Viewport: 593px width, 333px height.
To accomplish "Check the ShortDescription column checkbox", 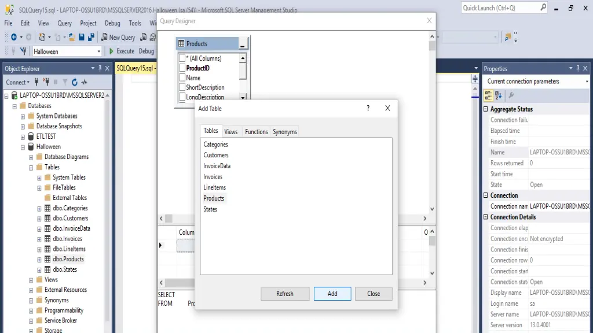I will click(182, 87).
